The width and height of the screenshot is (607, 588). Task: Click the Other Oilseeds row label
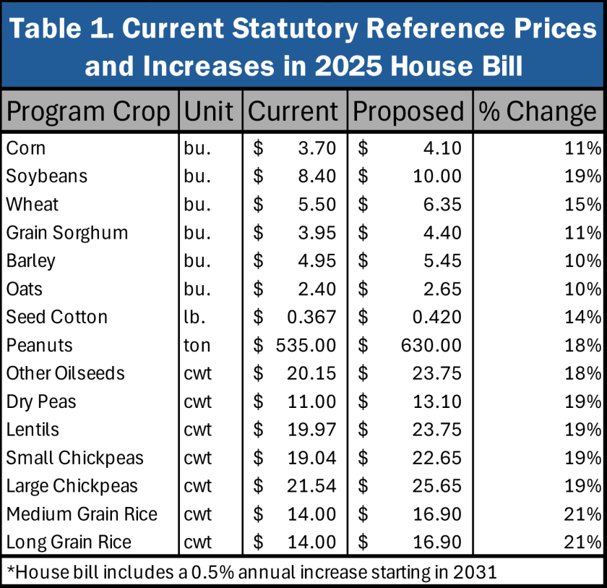66,374
